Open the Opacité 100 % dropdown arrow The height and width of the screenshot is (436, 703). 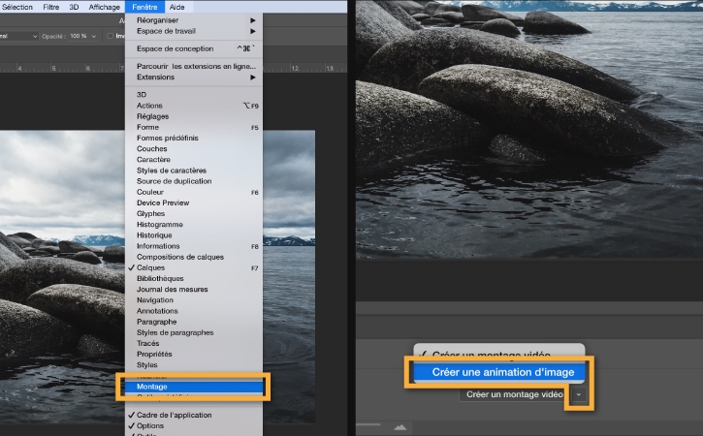click(94, 36)
